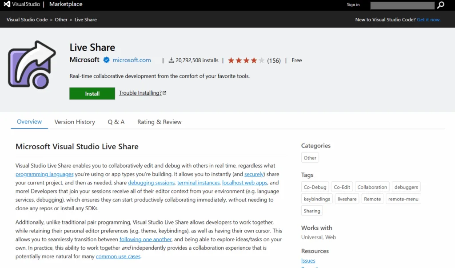Select the Sharing tag
Screen dimensions: 455x268
pyautogui.click(x=312, y=211)
